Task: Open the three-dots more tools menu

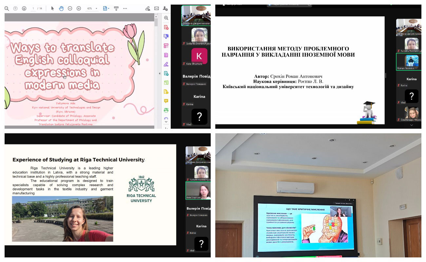Action: coord(125,9)
